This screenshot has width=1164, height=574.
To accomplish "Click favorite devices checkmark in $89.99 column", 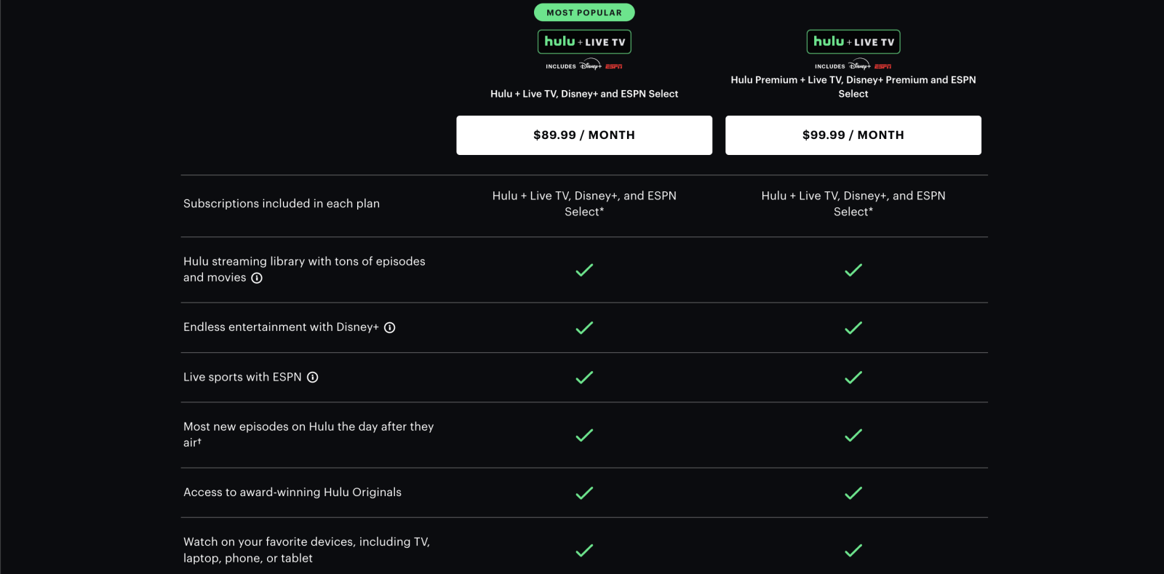I will coord(584,550).
